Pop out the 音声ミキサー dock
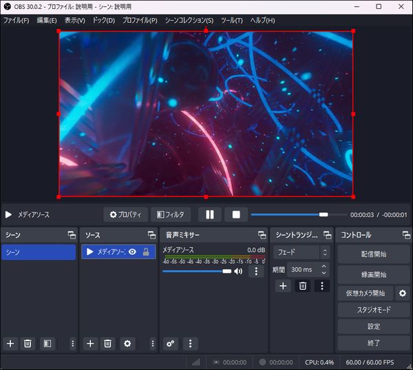 (x=262, y=235)
